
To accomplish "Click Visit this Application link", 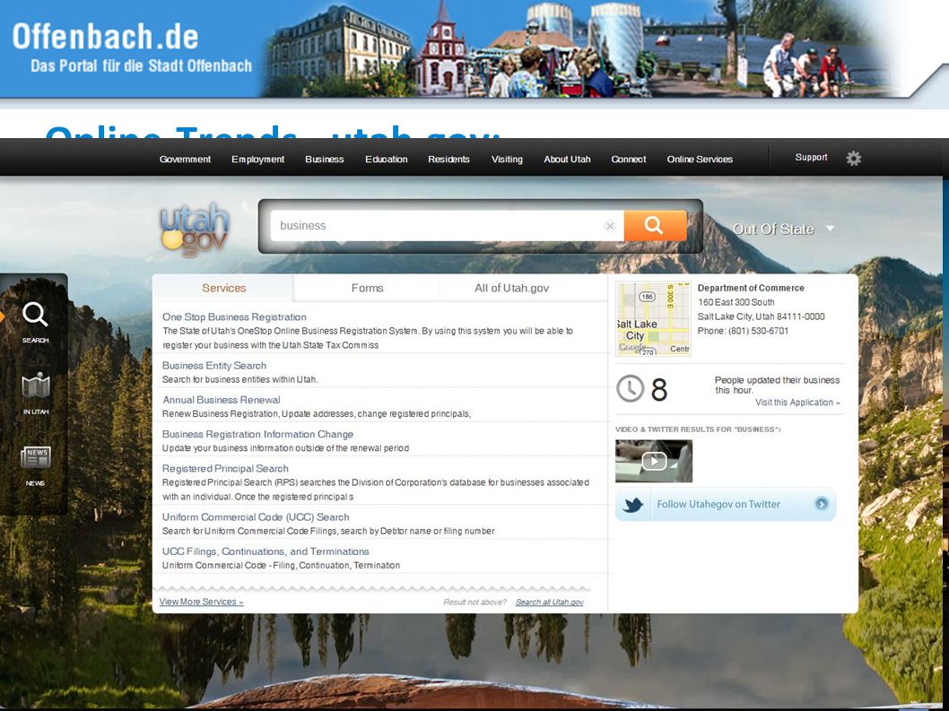I will (x=797, y=403).
